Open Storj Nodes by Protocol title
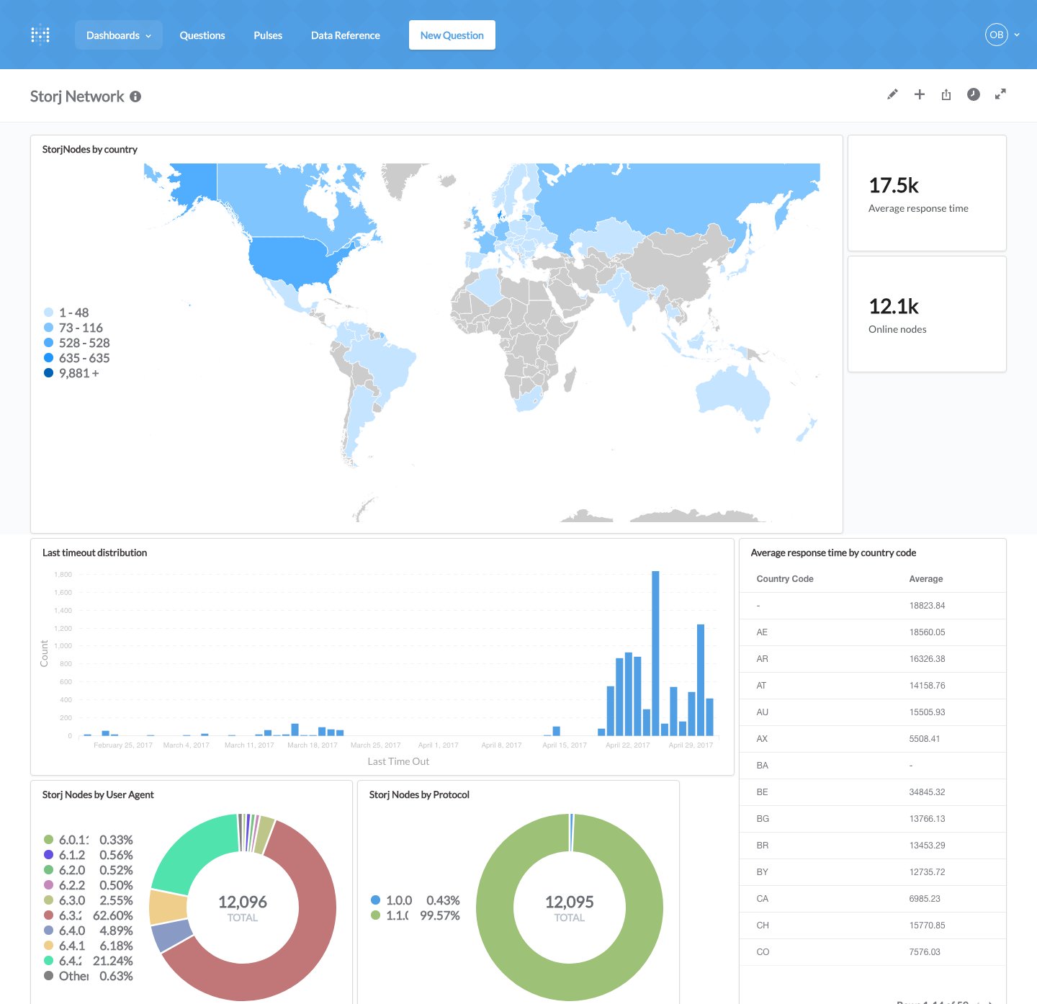 coord(419,794)
